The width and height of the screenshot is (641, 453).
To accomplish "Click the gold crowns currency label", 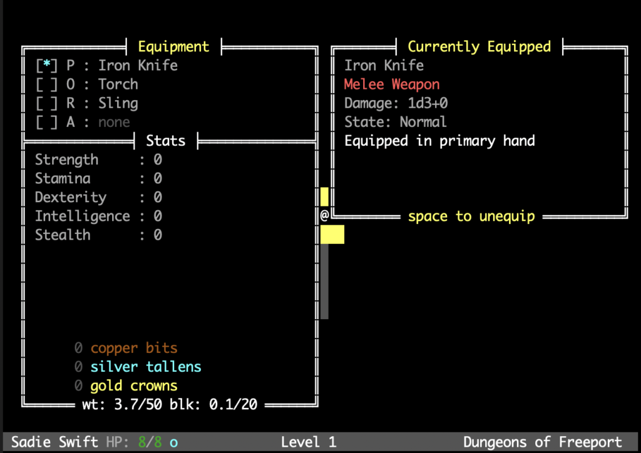I will [x=133, y=385].
